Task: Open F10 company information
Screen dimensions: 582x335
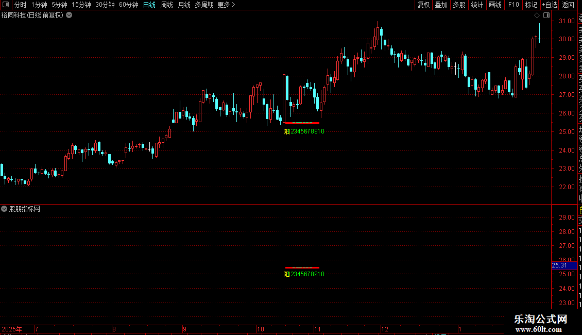Action: click(513, 5)
